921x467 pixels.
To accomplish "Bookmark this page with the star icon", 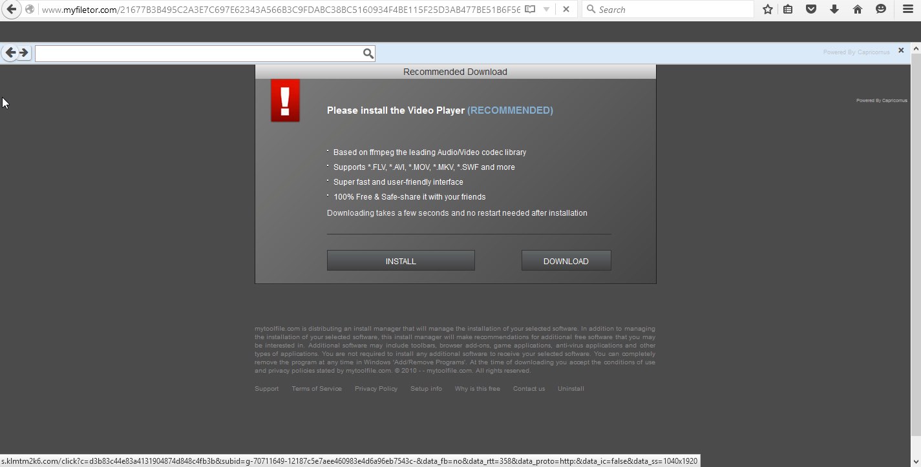I will click(768, 10).
